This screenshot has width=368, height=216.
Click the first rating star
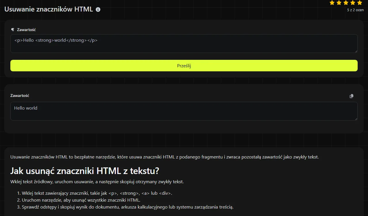click(332, 3)
